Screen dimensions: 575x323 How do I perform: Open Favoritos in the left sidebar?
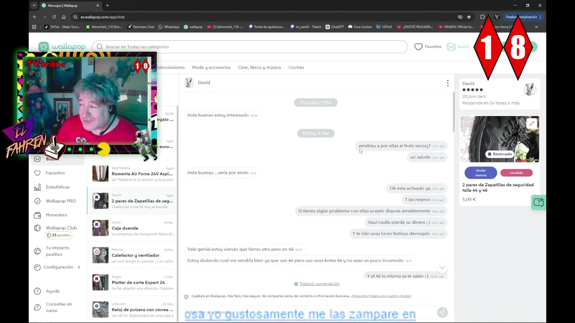click(55, 173)
